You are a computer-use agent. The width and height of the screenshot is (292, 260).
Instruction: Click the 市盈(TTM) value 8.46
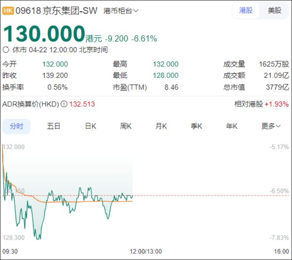172,87
